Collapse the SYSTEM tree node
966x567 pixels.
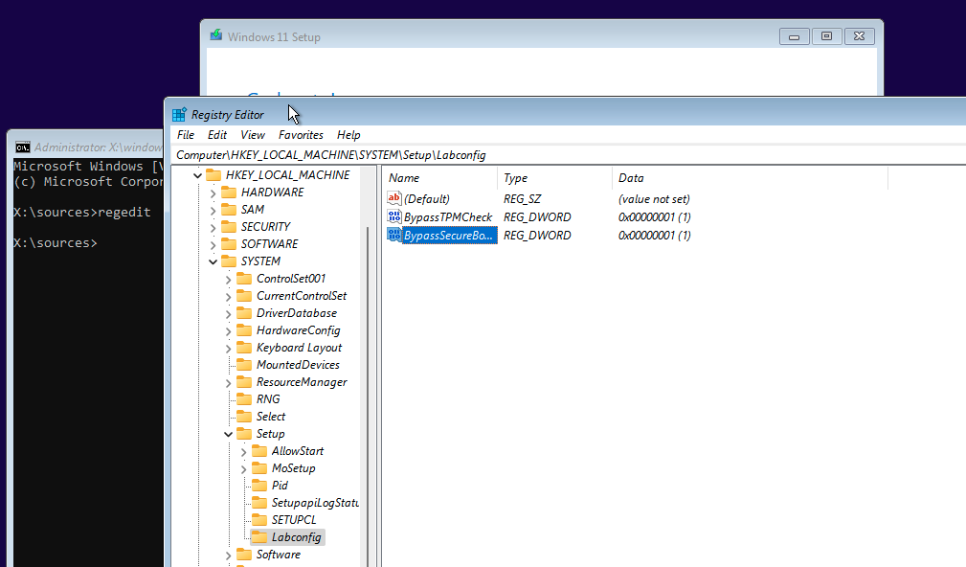tap(213, 261)
